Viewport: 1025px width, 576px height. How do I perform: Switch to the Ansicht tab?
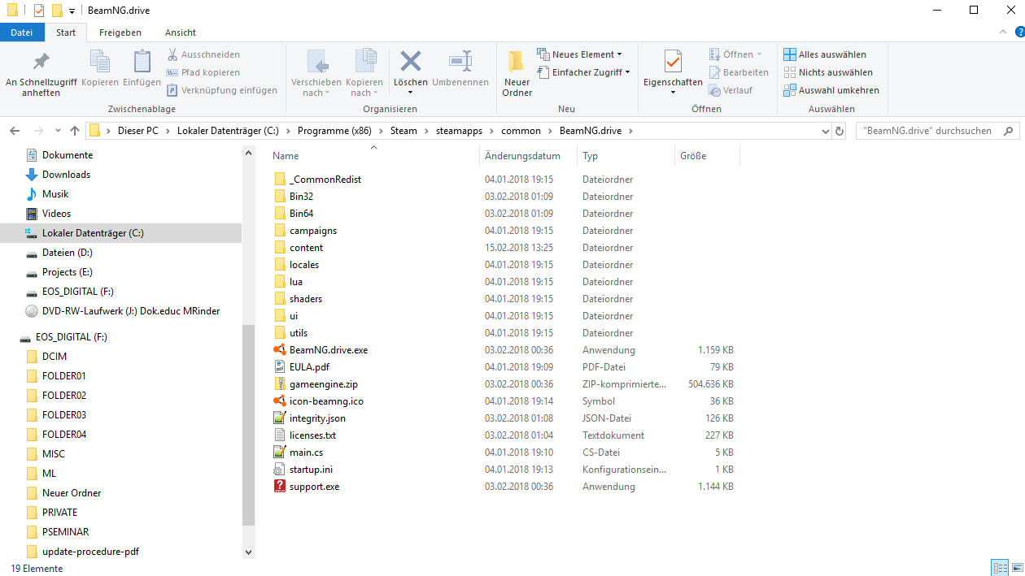(181, 32)
